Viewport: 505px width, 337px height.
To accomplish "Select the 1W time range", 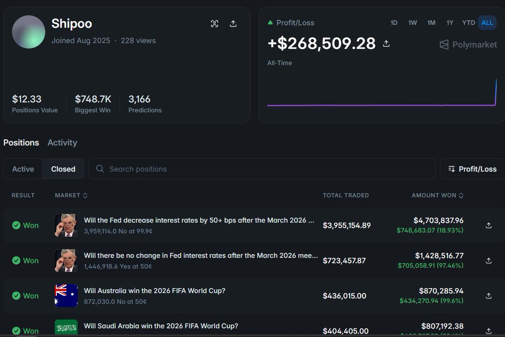I will [412, 23].
